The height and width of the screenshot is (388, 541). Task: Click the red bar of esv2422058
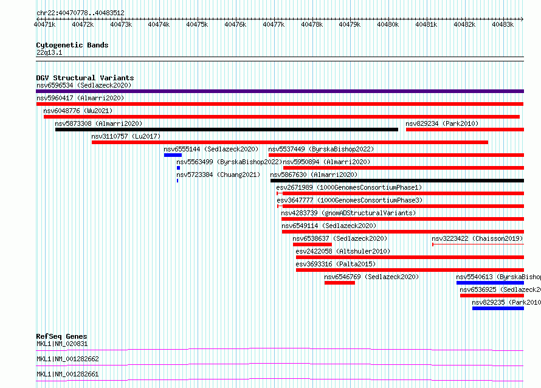click(410, 257)
